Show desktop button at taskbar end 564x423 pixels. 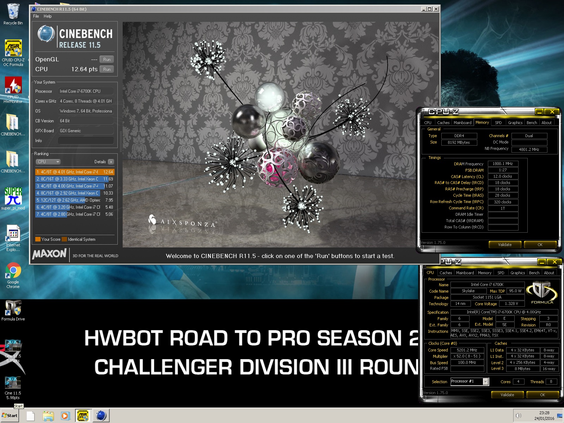point(560,416)
